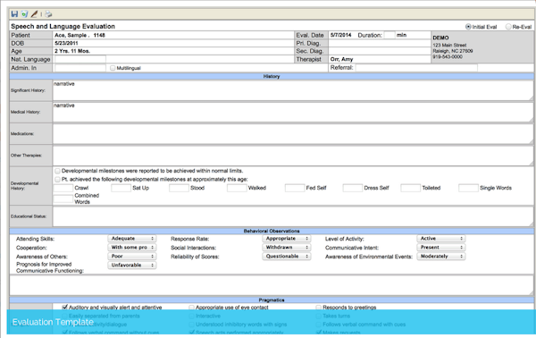Focus the Referral text field
The width and height of the screenshot is (536, 338).
pos(416,68)
